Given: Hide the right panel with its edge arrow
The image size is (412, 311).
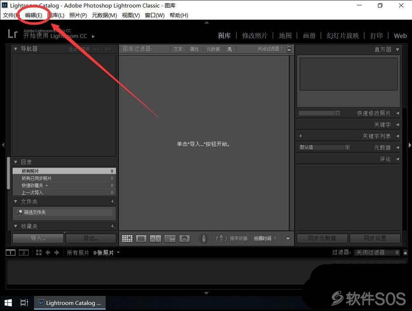Looking at the screenshot, I should click(x=410, y=145).
